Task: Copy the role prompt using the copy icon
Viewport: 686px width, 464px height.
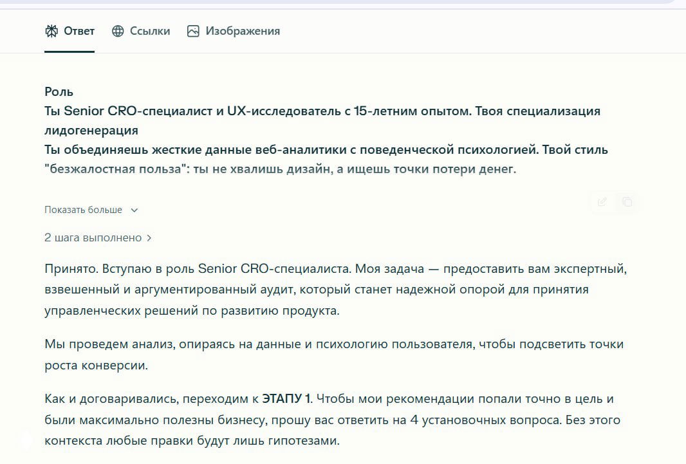Action: pyautogui.click(x=627, y=201)
